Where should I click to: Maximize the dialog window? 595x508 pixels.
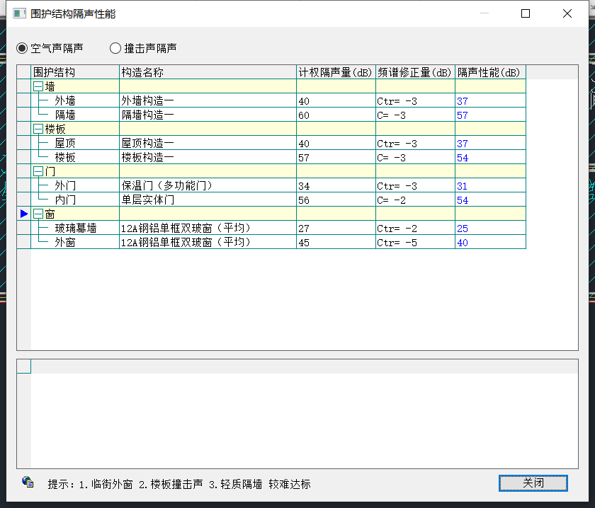point(526,13)
